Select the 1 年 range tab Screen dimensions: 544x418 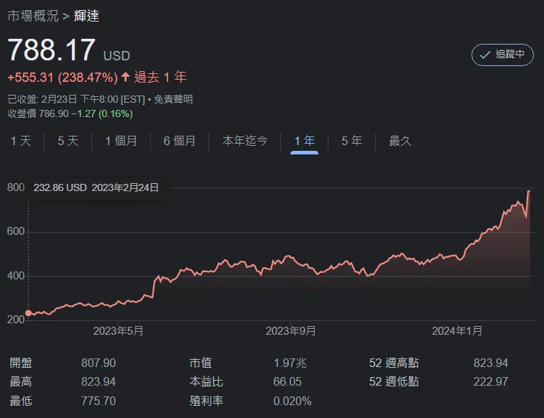[304, 141]
